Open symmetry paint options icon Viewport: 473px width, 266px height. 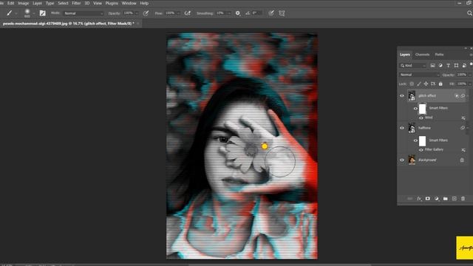pyautogui.click(x=282, y=13)
